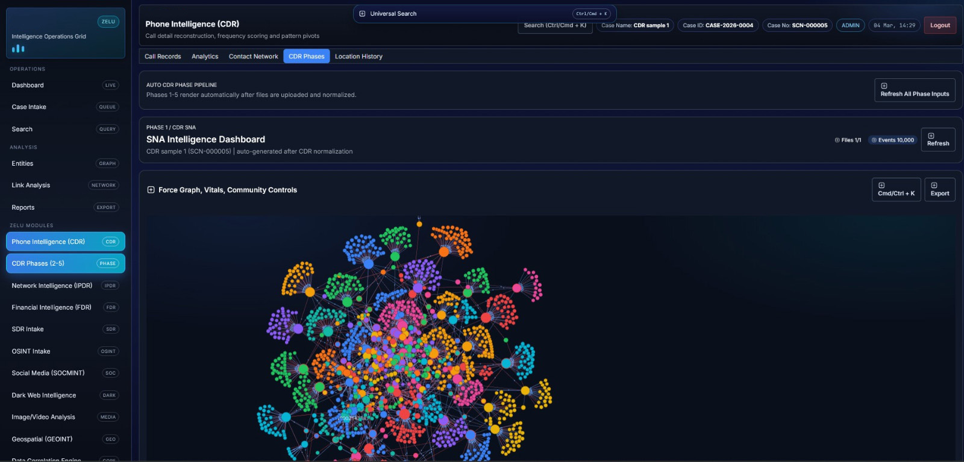964x462 pixels.
Task: Click the NETWORK badge beside Link Analysis
Action: pos(104,186)
